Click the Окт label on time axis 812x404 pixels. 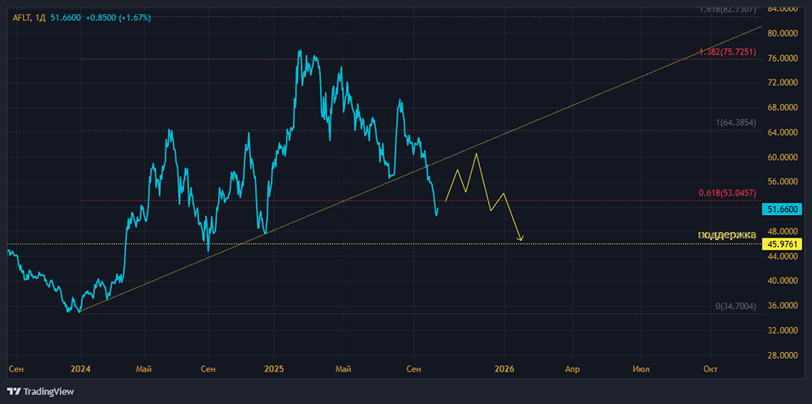click(710, 369)
